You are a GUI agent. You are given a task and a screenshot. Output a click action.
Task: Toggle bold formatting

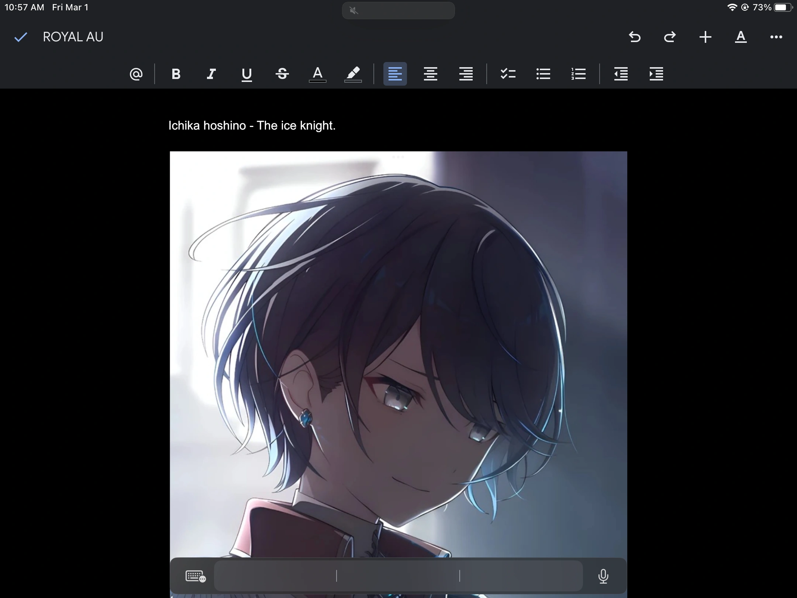pyautogui.click(x=176, y=73)
